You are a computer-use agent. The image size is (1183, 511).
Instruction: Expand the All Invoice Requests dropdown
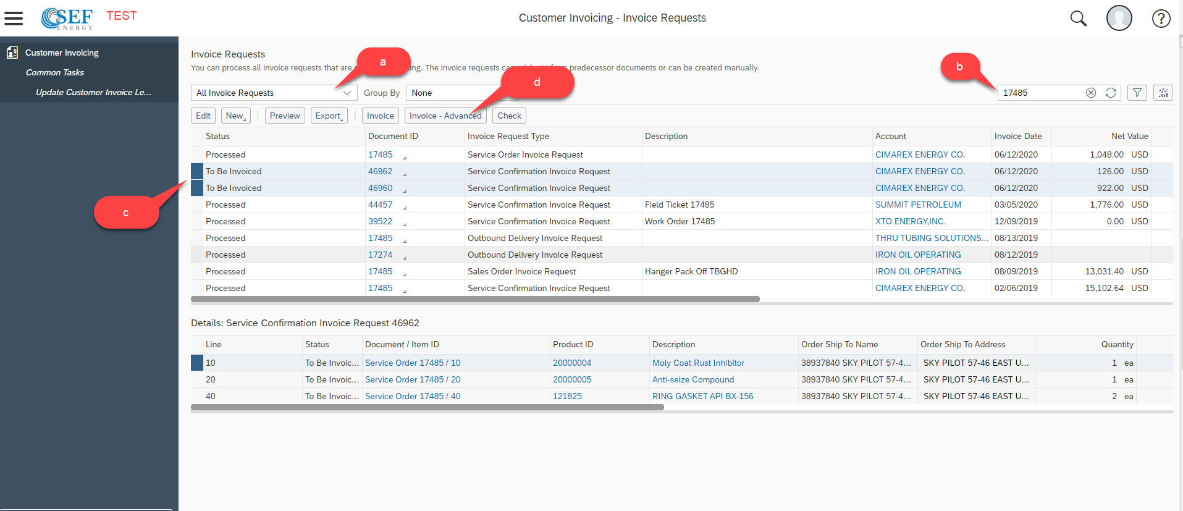(347, 93)
